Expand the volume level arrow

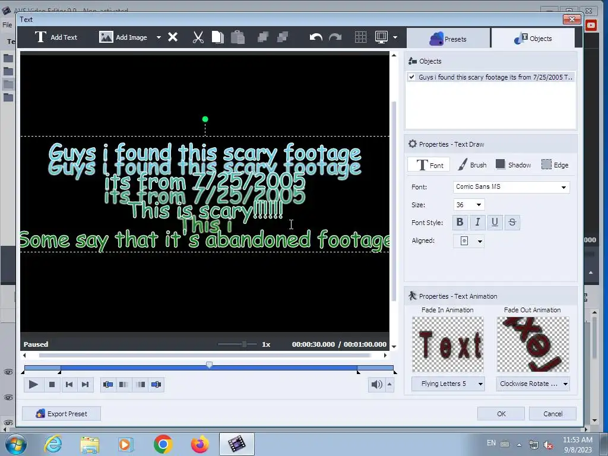click(389, 385)
